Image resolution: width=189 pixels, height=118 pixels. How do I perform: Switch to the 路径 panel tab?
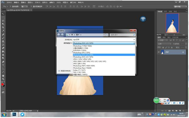pyautogui.click(x=169, y=37)
